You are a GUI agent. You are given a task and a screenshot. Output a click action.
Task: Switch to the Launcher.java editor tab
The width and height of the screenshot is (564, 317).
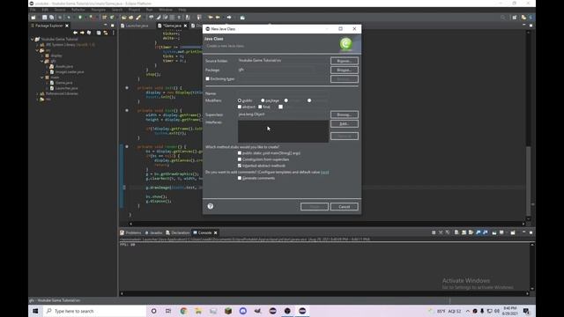click(135, 26)
